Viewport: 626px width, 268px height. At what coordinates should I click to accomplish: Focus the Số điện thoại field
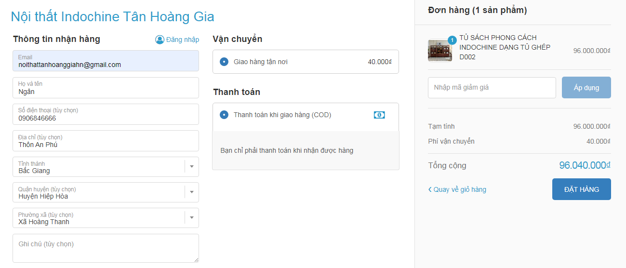click(106, 114)
